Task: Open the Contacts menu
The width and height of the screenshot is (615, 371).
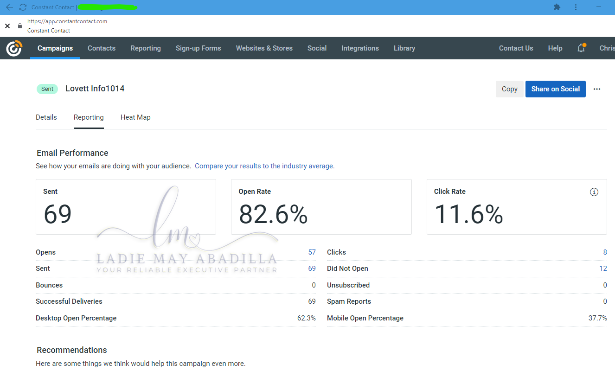Action: (102, 48)
